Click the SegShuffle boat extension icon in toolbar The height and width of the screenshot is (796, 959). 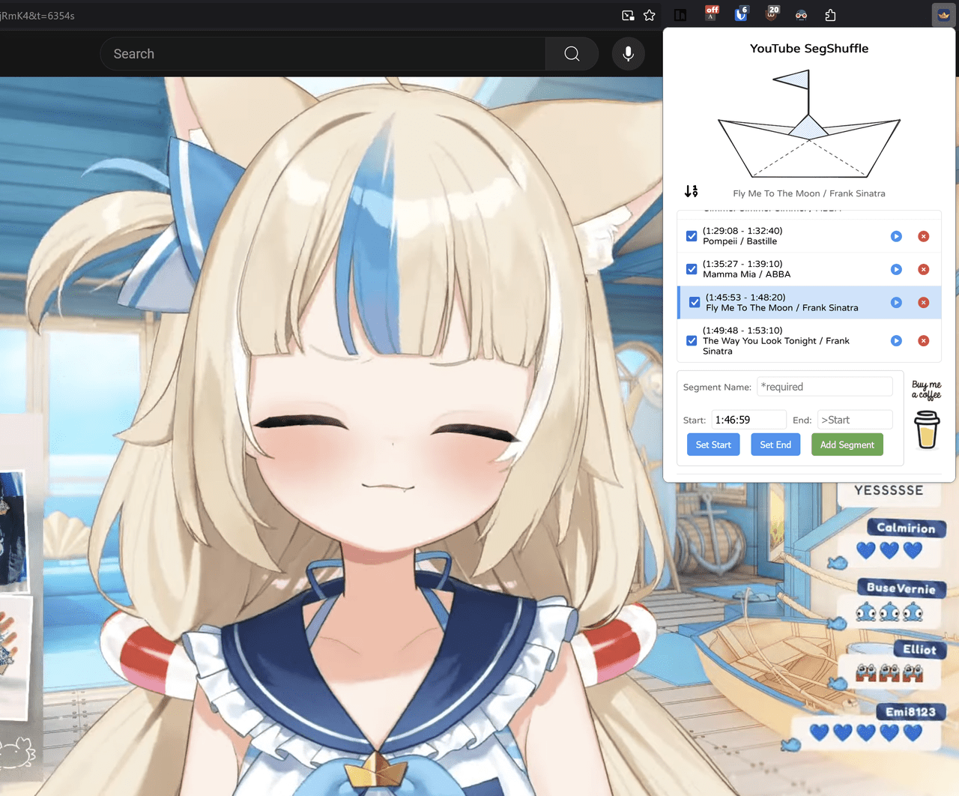(944, 15)
